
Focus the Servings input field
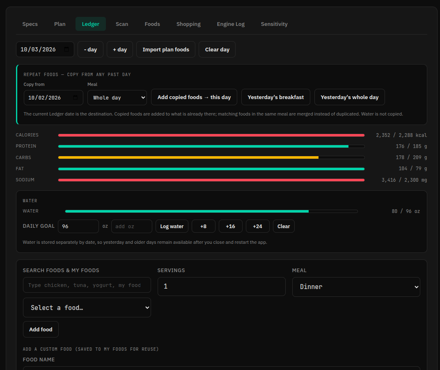click(222, 287)
